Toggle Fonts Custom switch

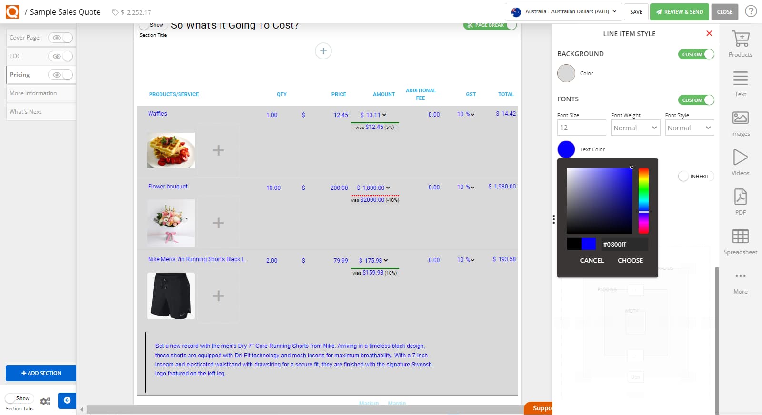coord(696,100)
